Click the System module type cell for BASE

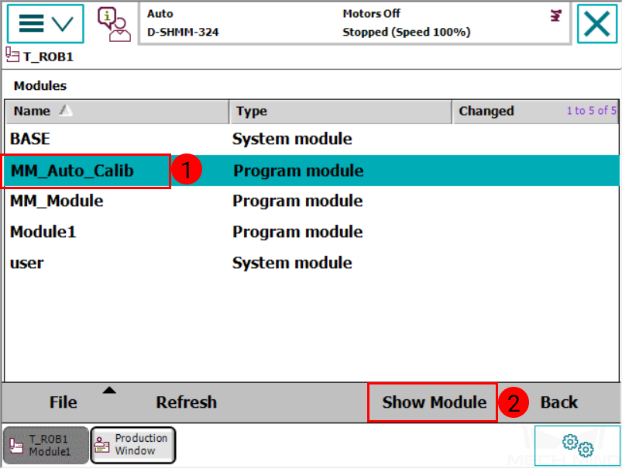[x=292, y=139]
